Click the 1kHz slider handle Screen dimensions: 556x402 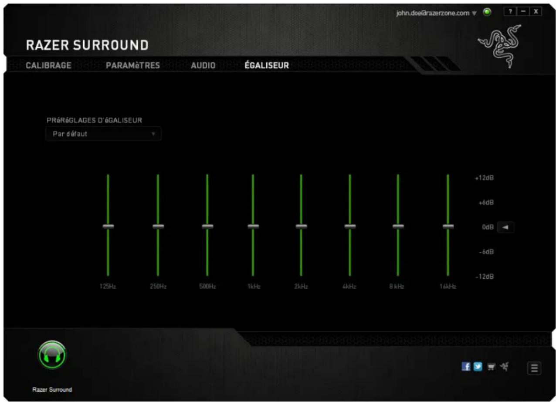point(253,226)
